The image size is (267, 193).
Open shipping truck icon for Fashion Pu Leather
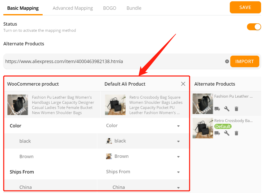[x=217, y=109]
